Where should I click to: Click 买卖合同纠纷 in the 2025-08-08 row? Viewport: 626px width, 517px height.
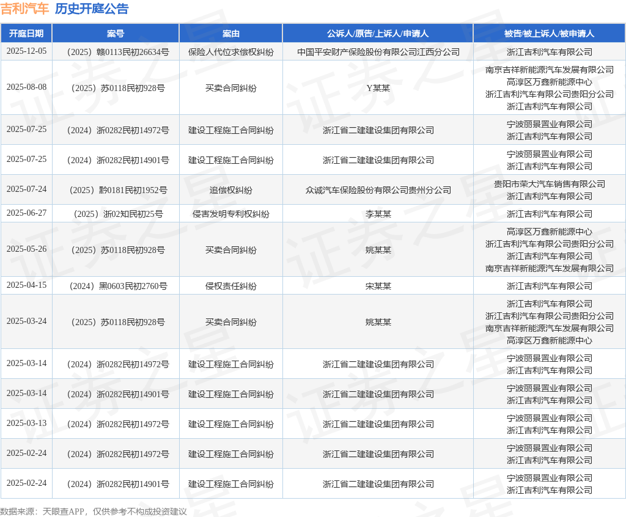click(230, 88)
